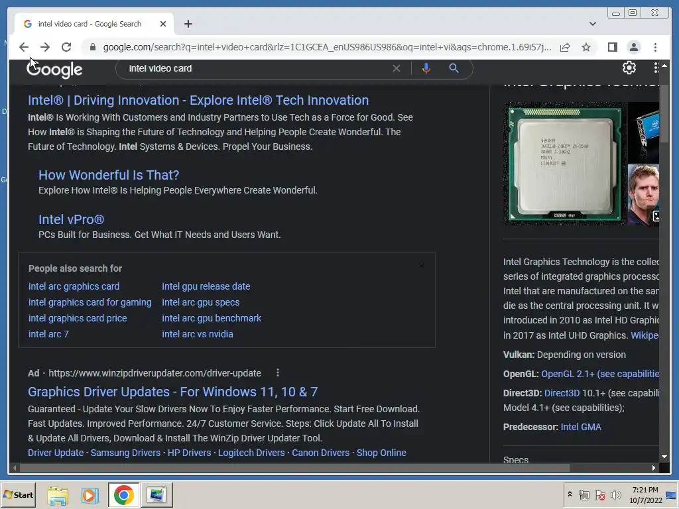Open the WinZip ad three-dot options
This screenshot has width=679, height=509.
pos(278,372)
